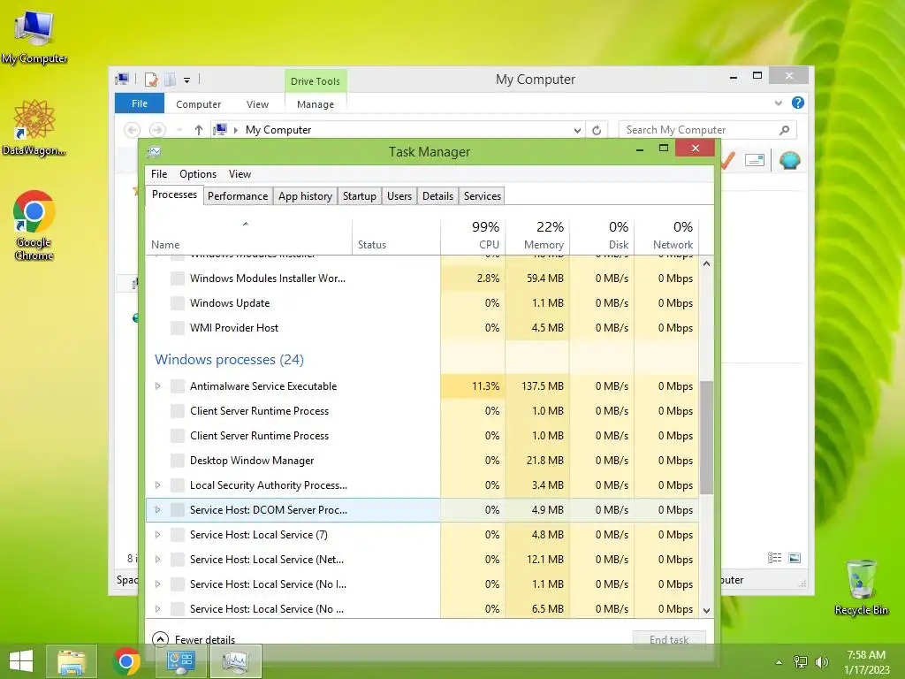Switch My Computer to large icons view
905x679 pixels.
coord(795,558)
